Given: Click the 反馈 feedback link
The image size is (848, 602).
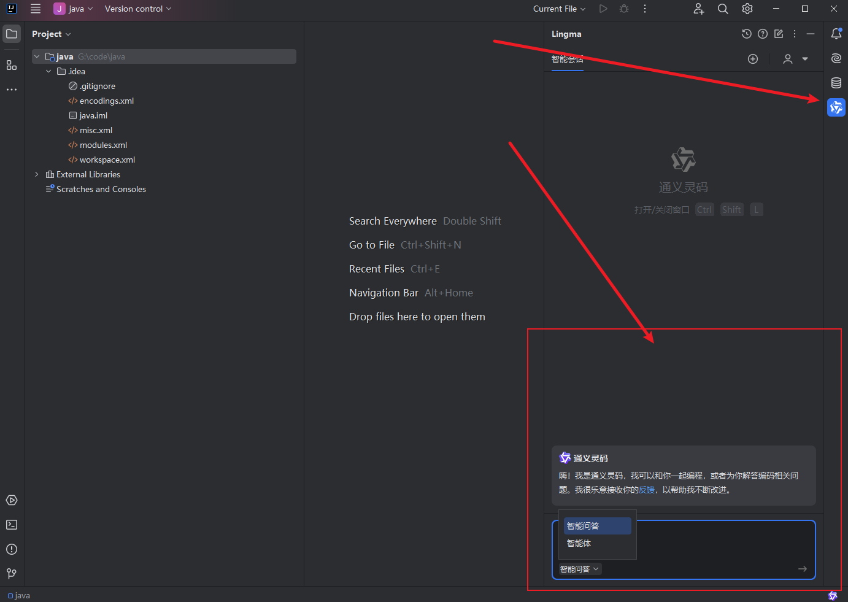Looking at the screenshot, I should (x=647, y=490).
